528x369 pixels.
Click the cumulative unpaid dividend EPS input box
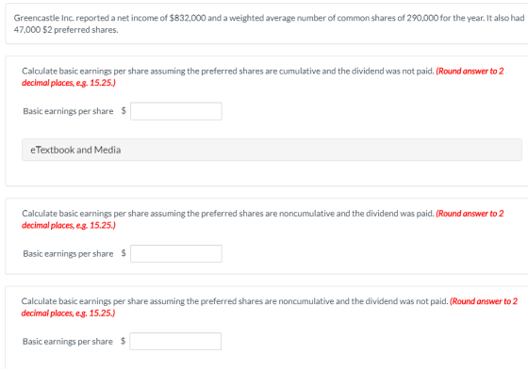tap(176, 111)
